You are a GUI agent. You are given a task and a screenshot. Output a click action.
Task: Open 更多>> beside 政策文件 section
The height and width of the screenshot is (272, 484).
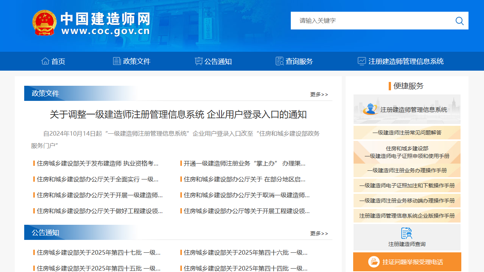[x=319, y=94]
